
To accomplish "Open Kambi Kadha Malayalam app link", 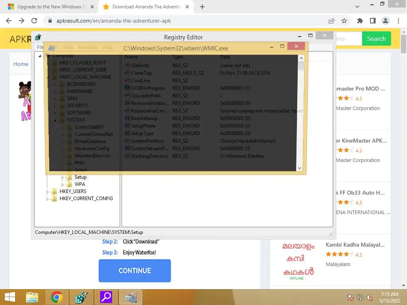I will point(355,245).
